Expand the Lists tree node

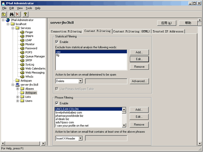(x=18, y=97)
